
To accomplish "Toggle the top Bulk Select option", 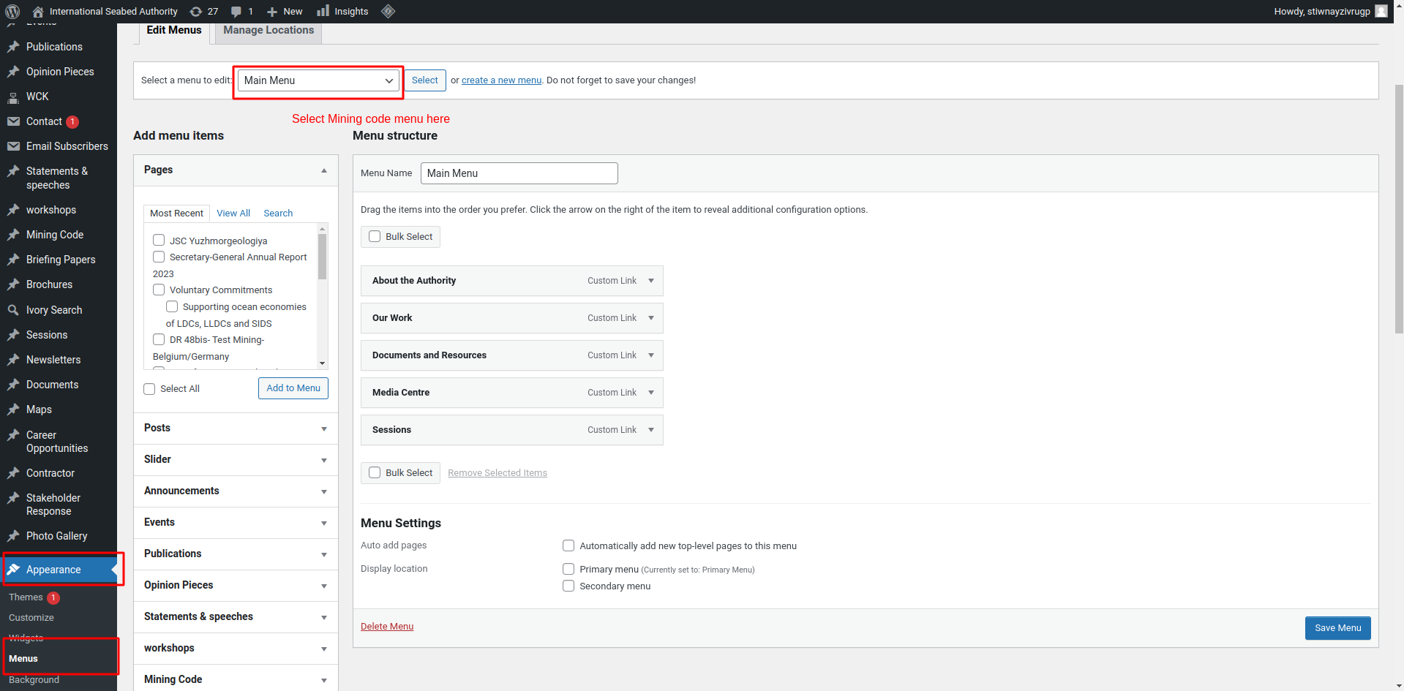I will pos(400,237).
